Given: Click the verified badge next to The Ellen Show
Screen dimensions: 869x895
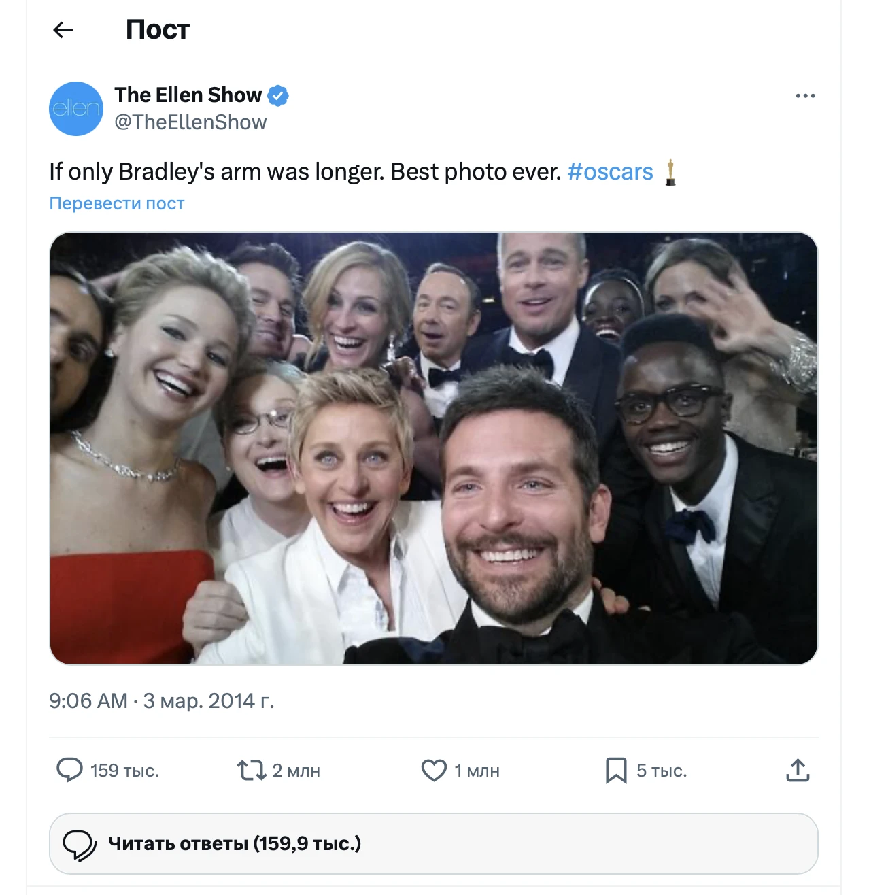Looking at the screenshot, I should click(x=279, y=95).
